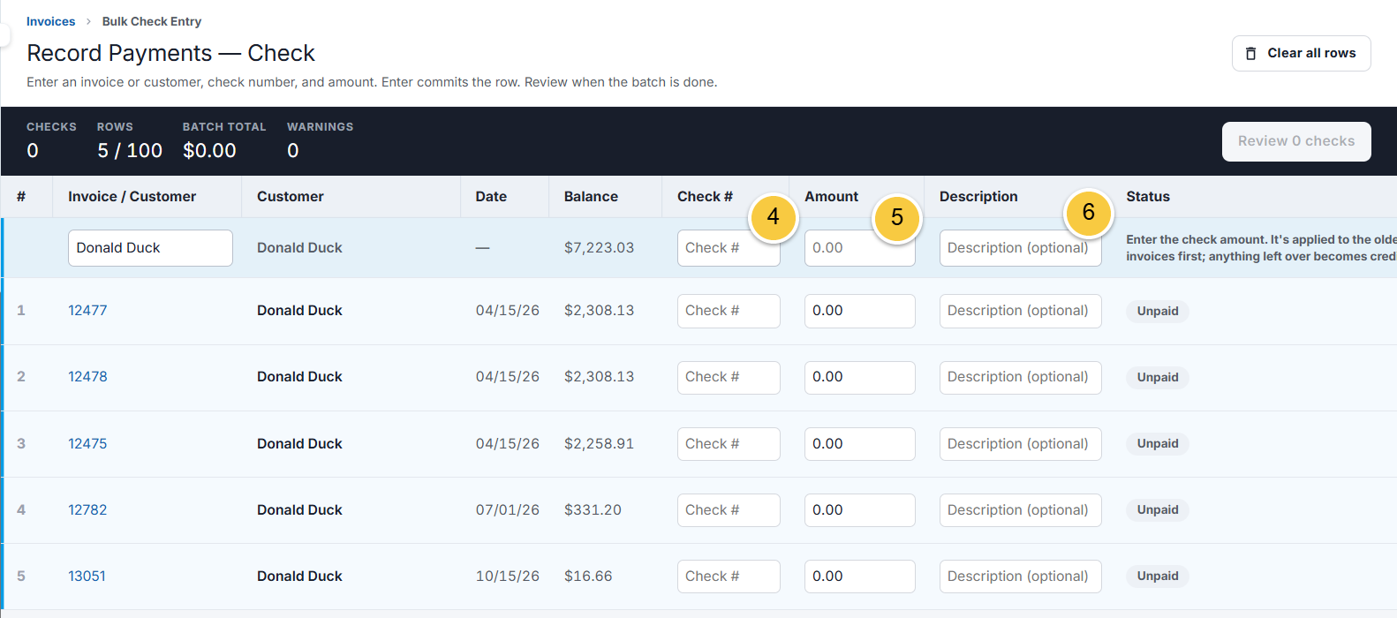Click the $16.66 balance cell

pyautogui.click(x=588, y=577)
